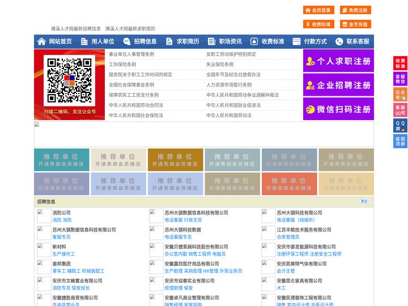
Task: Click the card icon beside 付款方式
Action: coord(296,41)
